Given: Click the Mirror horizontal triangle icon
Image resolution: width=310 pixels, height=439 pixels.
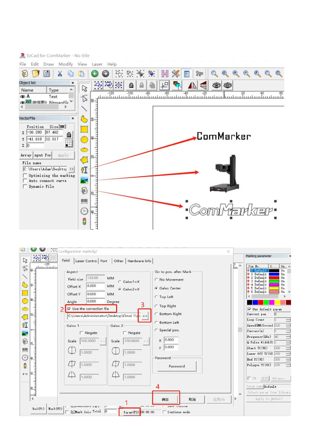Looking at the screenshot, I should click(x=192, y=85).
